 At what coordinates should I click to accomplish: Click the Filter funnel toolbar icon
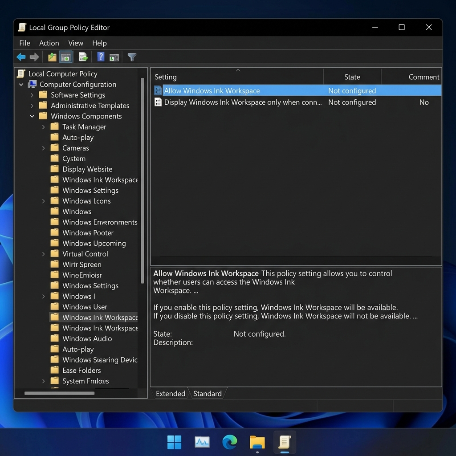(x=132, y=57)
